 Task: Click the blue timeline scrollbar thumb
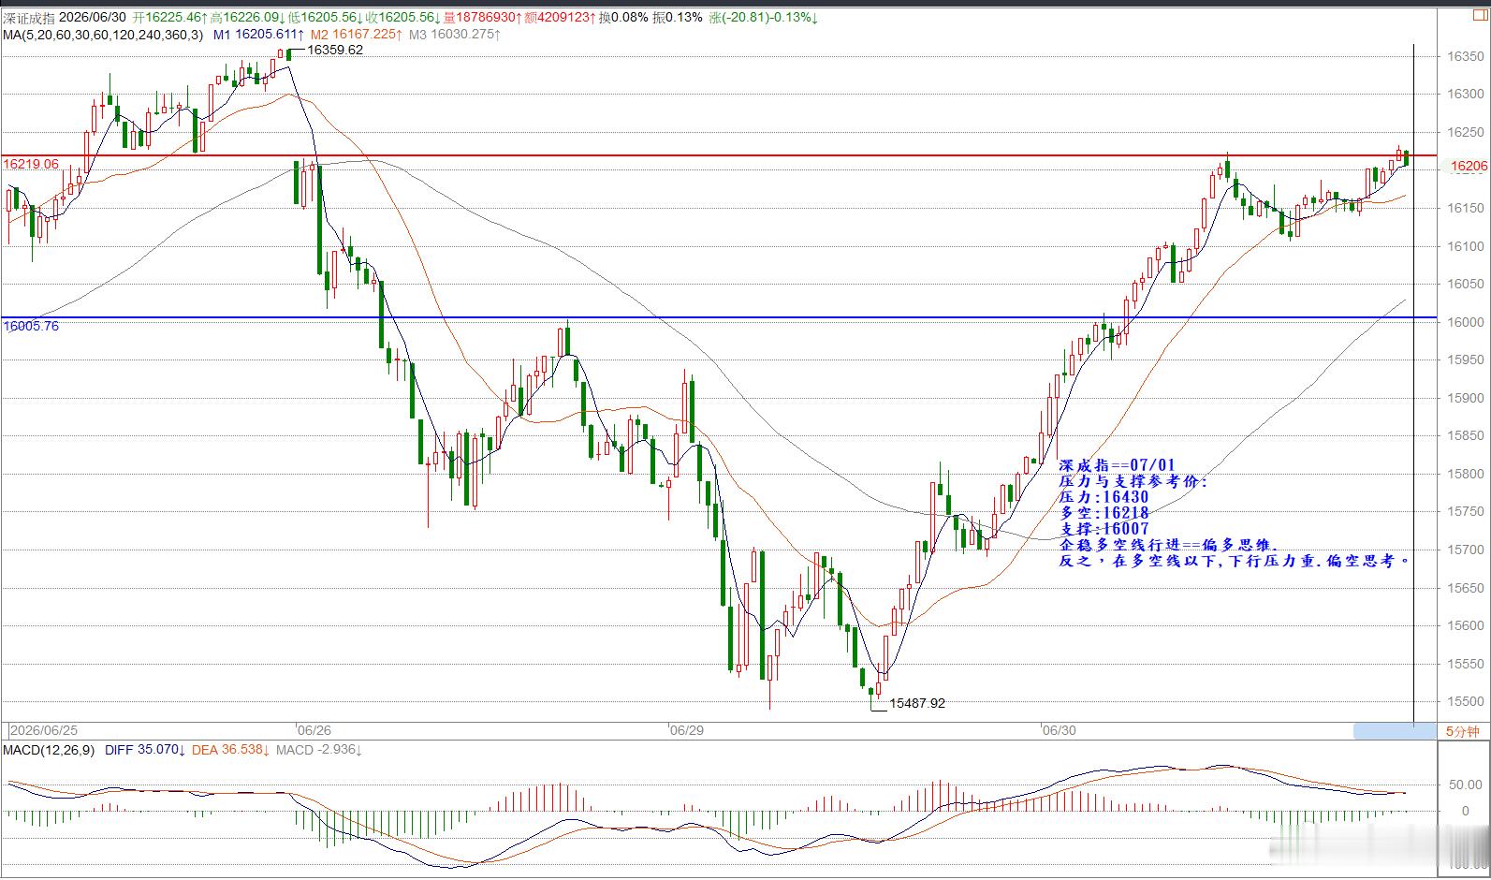(x=1394, y=731)
